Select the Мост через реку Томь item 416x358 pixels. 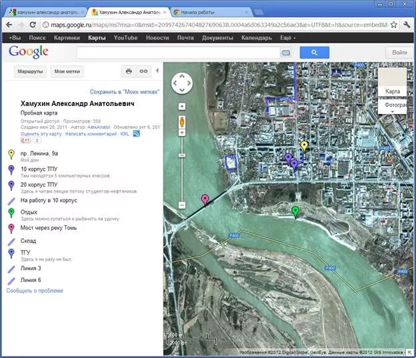click(x=49, y=228)
